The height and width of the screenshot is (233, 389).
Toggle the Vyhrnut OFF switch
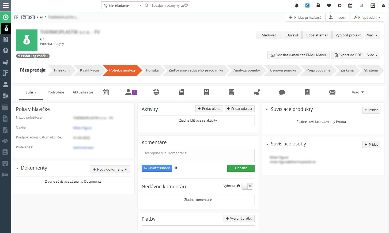(247, 186)
